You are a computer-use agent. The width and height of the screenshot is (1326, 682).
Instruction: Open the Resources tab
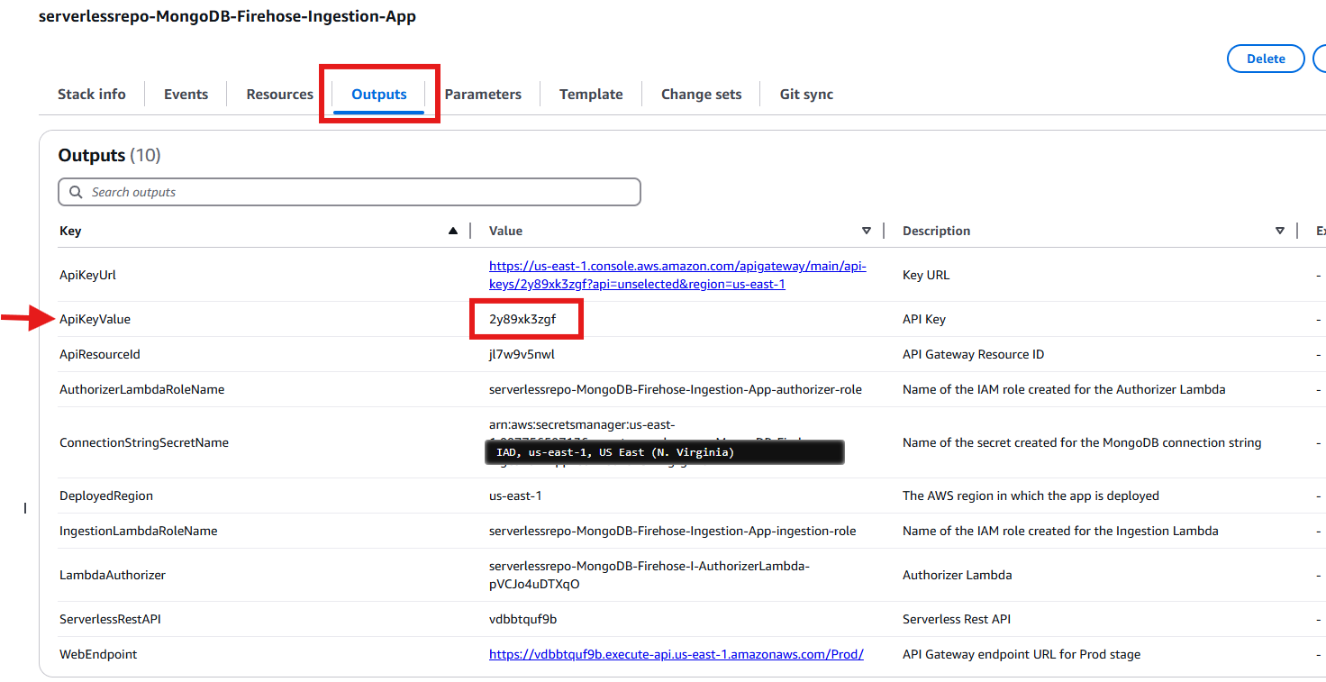pos(280,94)
